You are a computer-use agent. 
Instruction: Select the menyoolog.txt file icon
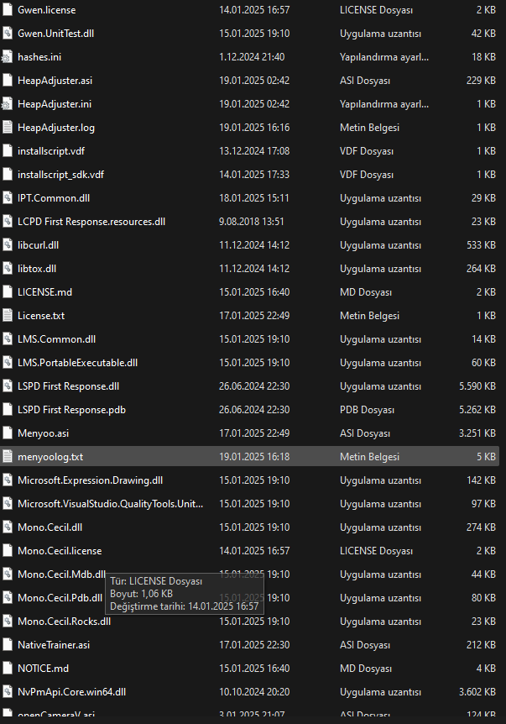coord(8,457)
